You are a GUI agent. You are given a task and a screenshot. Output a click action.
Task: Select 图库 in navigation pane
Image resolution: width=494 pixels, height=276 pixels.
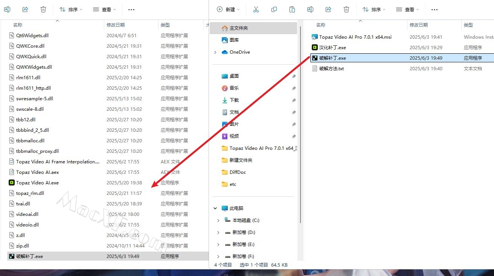[234, 40]
